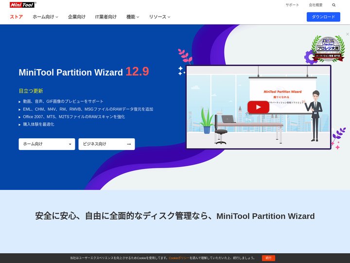Expand the リソース navigation dropdown
The width and height of the screenshot is (350, 263).
click(159, 17)
